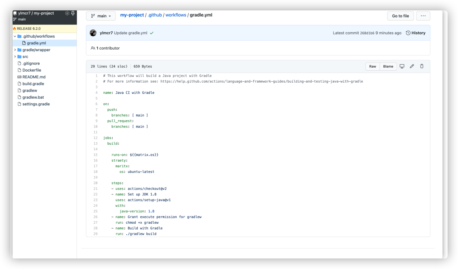Click the file icon beside Dockerfile
The height and width of the screenshot is (269, 458).
click(x=19, y=70)
